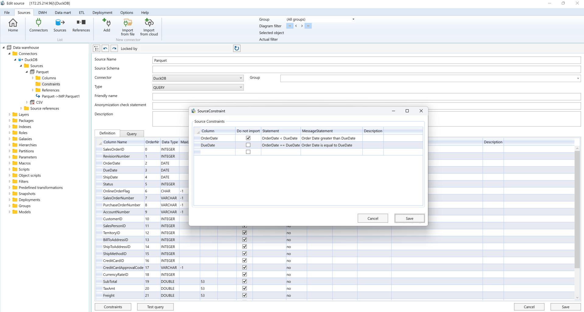The image size is (584, 312).
Task: Click the Constraints button at bottom
Action: (113, 307)
